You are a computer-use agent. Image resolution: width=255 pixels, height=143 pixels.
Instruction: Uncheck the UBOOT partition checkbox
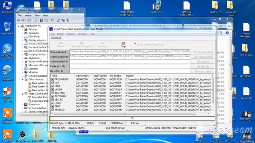click(53, 89)
